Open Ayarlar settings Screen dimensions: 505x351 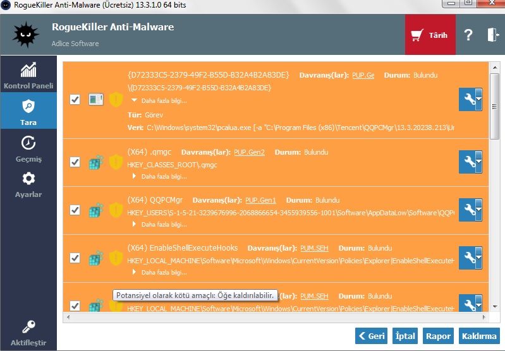point(28,185)
